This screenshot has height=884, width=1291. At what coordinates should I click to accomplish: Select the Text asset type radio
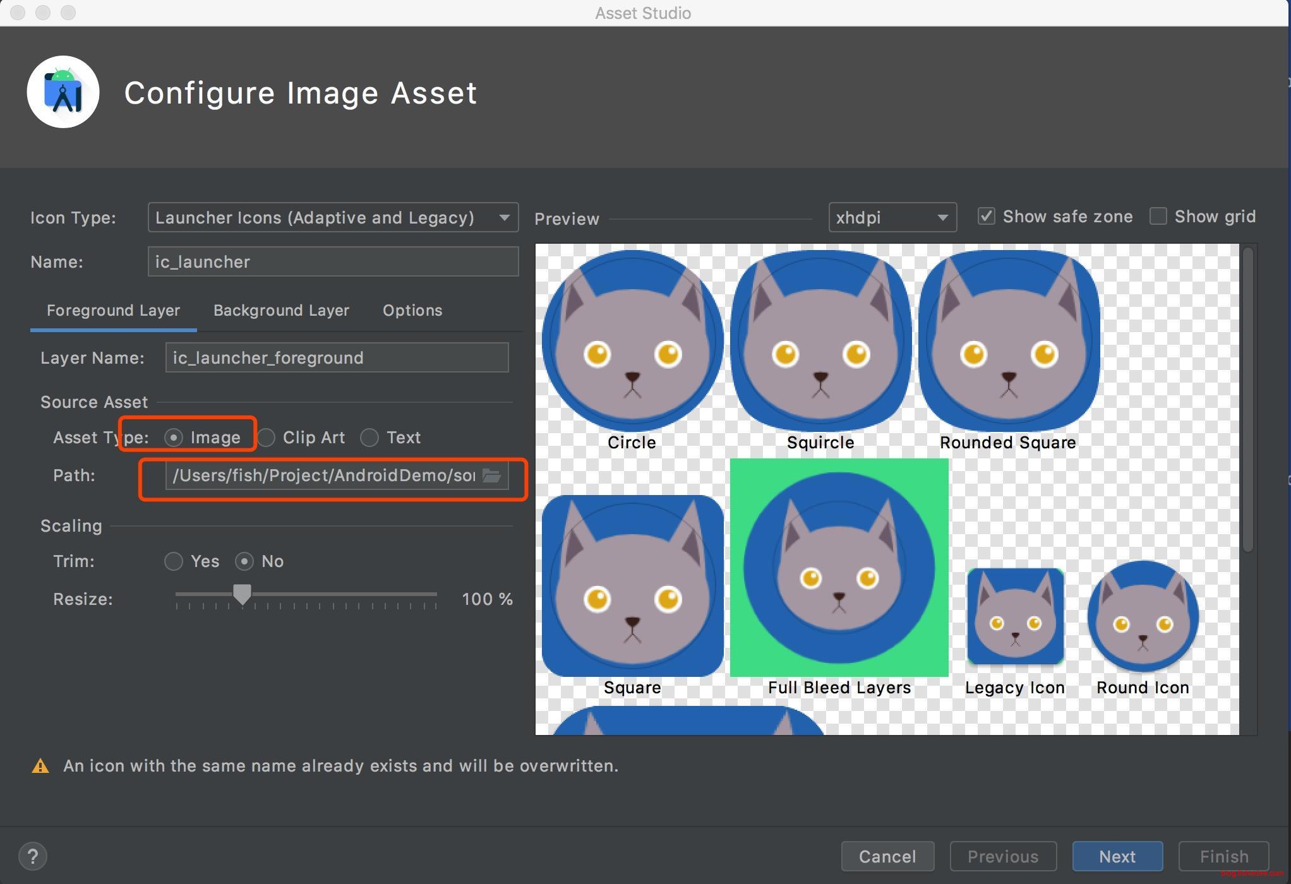tap(369, 438)
